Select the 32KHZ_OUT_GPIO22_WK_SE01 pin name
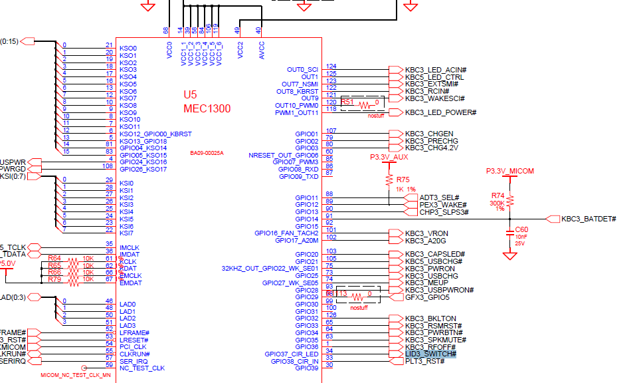Image resolution: width=639 pixels, height=383 pixels. [270, 269]
